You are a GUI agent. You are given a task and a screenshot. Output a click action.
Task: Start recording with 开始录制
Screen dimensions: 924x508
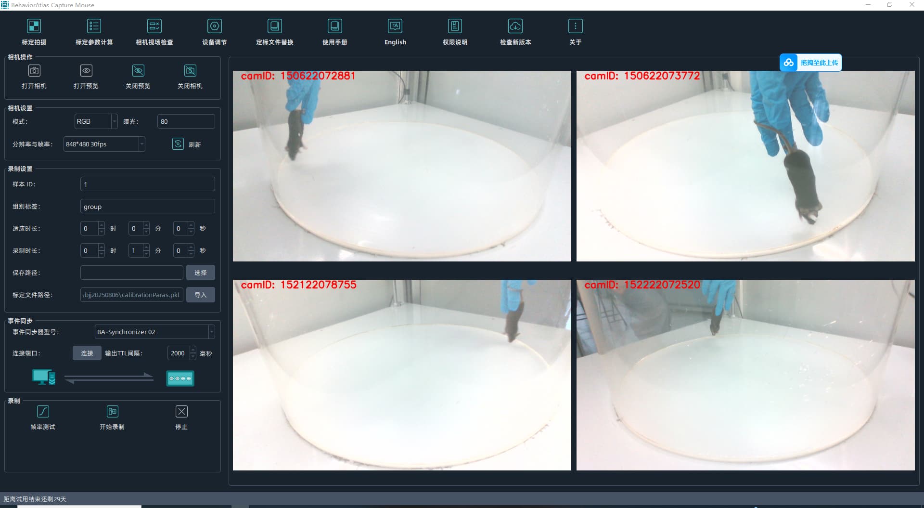tap(112, 417)
